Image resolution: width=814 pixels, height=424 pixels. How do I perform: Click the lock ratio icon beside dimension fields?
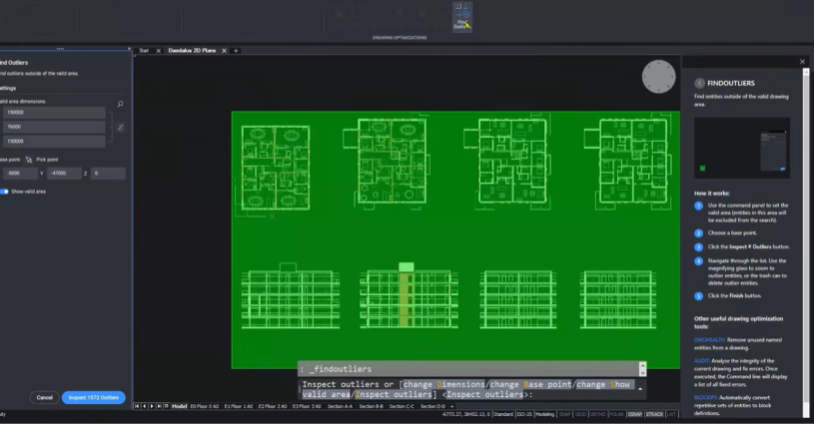121,128
